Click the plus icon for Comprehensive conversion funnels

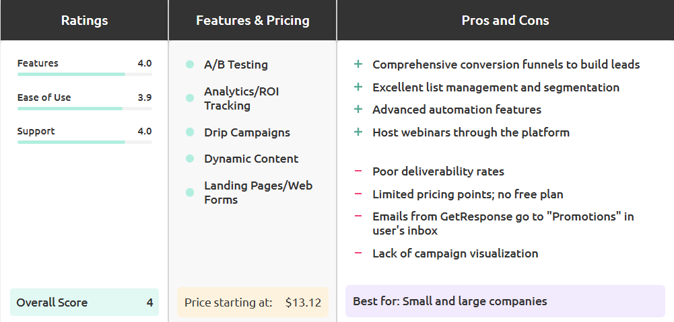[x=358, y=65]
